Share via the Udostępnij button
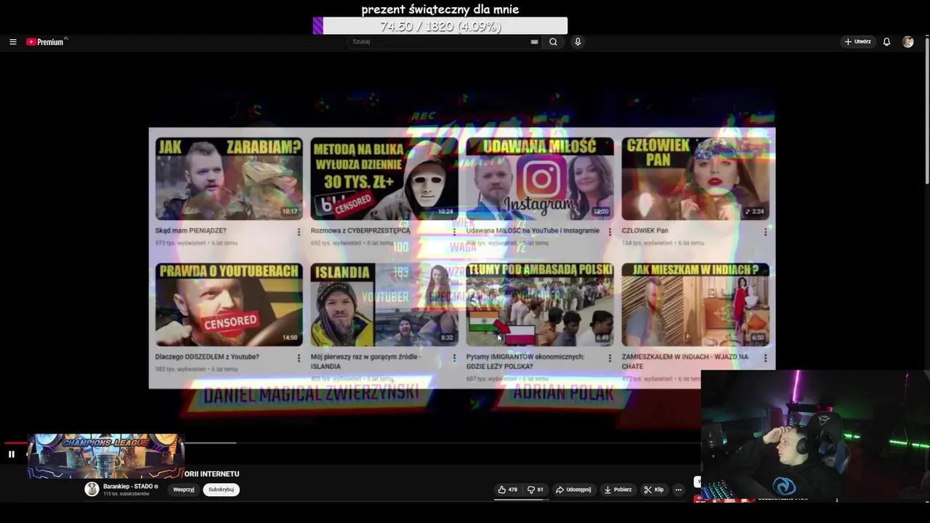 tap(573, 490)
